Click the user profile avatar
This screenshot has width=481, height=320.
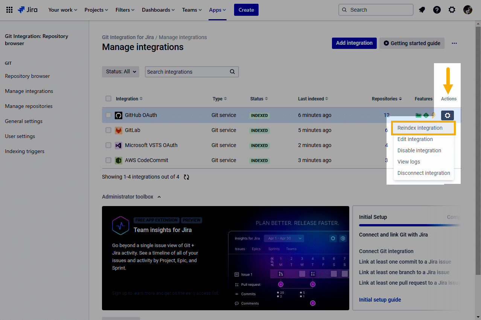[468, 10]
